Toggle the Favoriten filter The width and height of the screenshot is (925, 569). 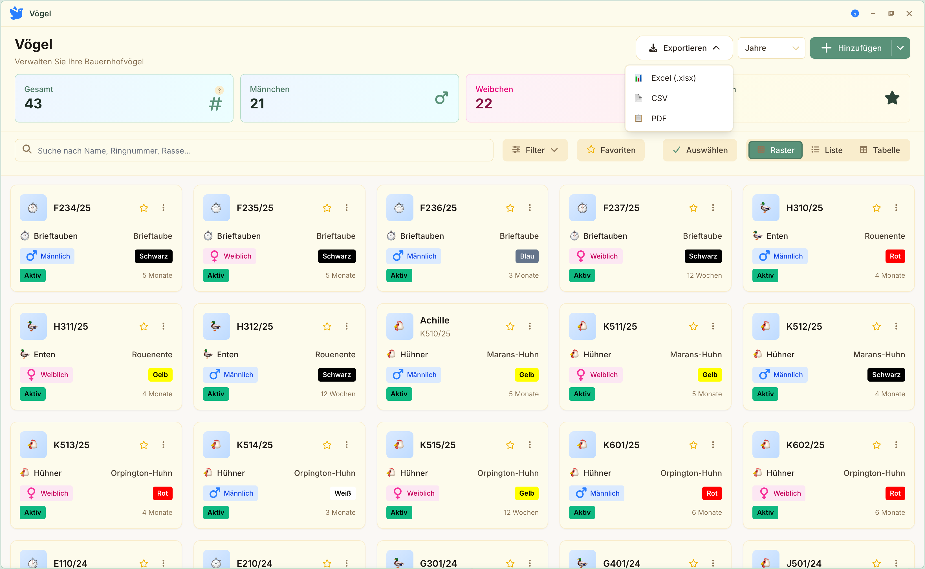(611, 150)
